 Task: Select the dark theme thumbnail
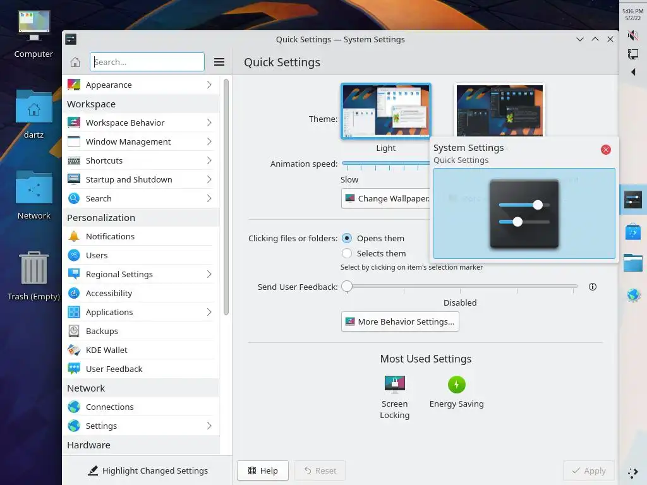tap(499, 110)
